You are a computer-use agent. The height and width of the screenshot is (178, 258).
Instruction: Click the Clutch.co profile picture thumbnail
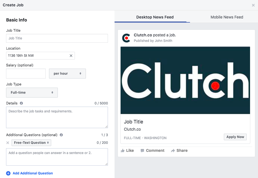click(x=126, y=38)
